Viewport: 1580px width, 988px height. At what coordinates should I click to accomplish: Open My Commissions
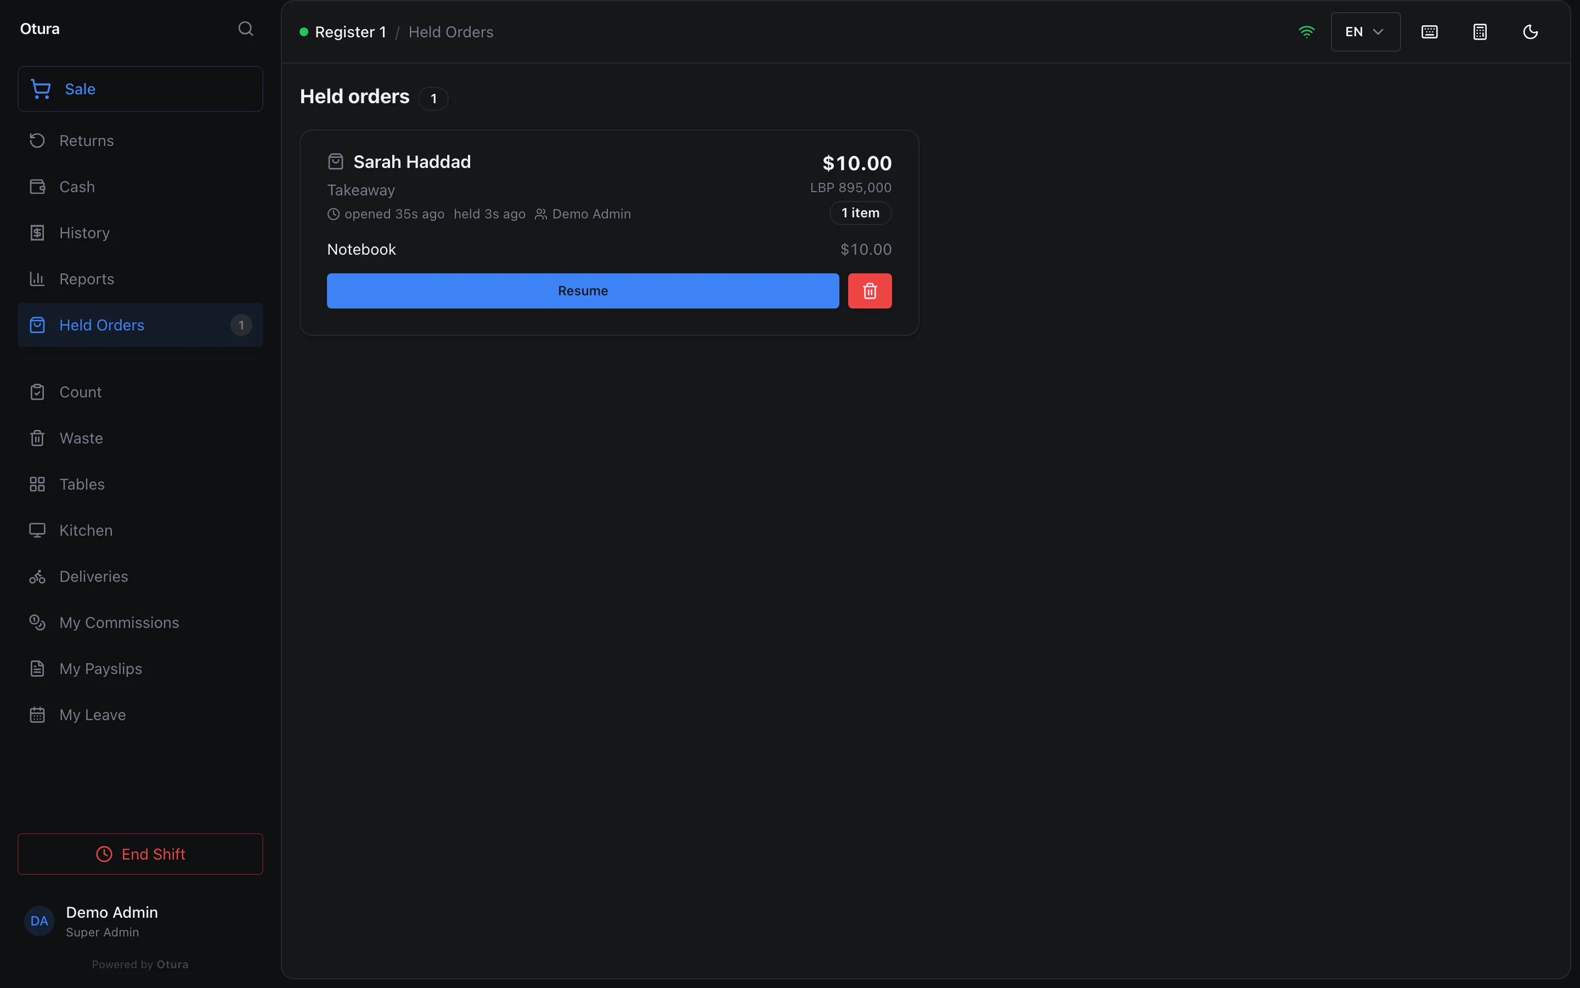(140, 623)
